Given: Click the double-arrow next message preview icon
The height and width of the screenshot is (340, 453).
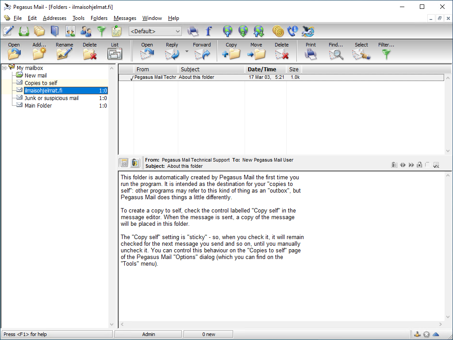Looking at the screenshot, I should (411, 165).
